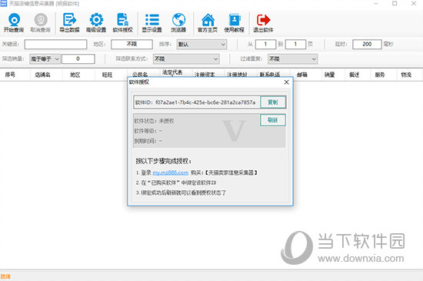The image size is (423, 281).
Task: Open the 筛选销量 comparison dropdown
Action: [x=45, y=59]
